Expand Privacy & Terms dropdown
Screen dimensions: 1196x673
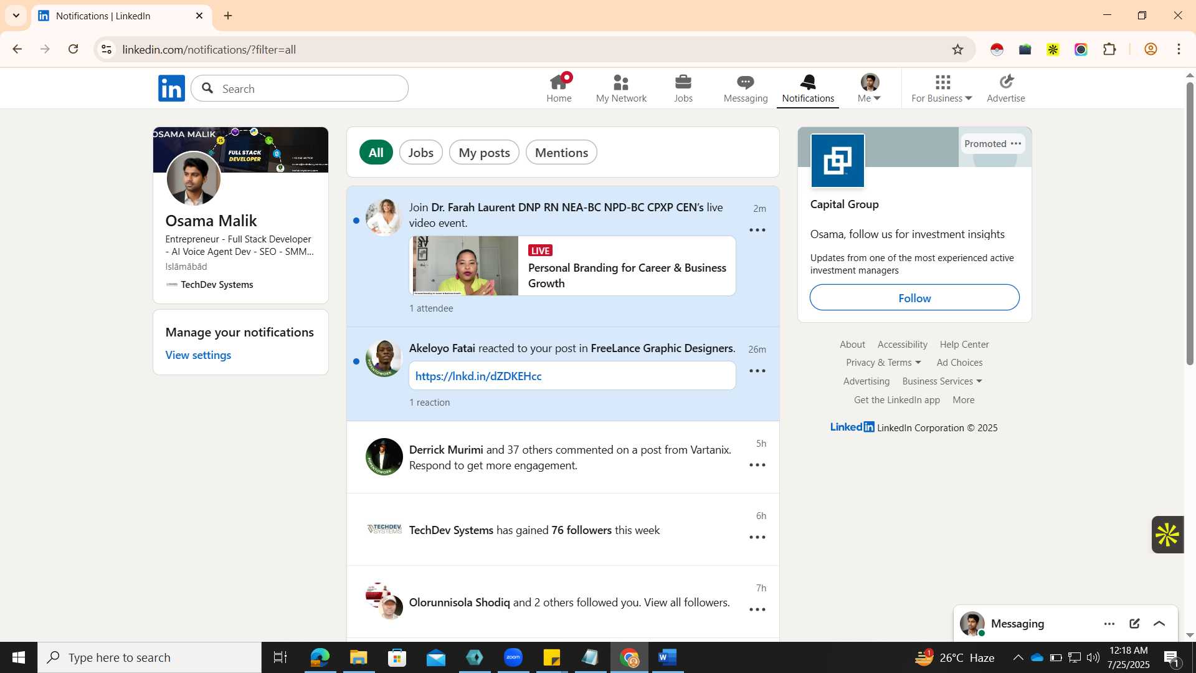(x=883, y=363)
